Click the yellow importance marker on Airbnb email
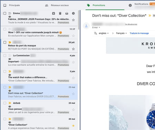The image size is (155, 130). point(10,103)
